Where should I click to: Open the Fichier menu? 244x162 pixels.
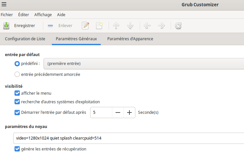tap(7, 15)
